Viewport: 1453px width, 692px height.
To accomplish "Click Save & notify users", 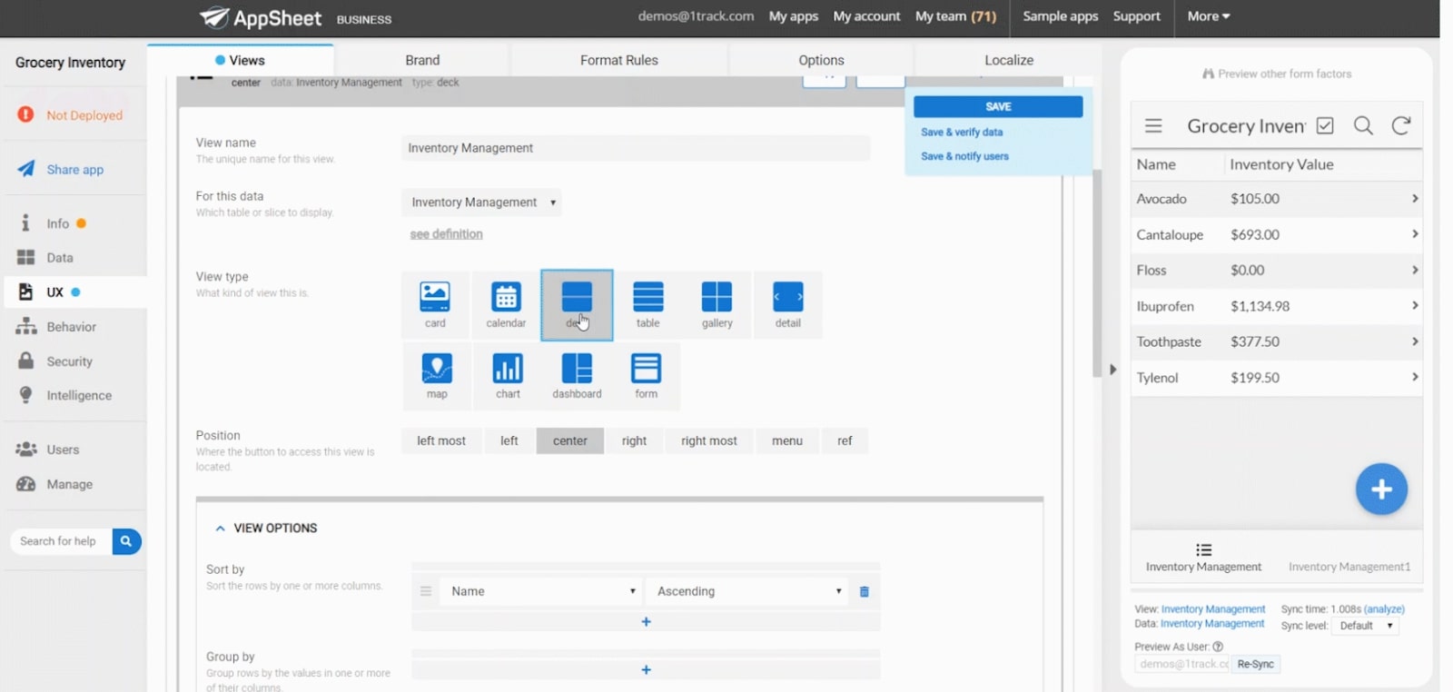I will pos(964,156).
